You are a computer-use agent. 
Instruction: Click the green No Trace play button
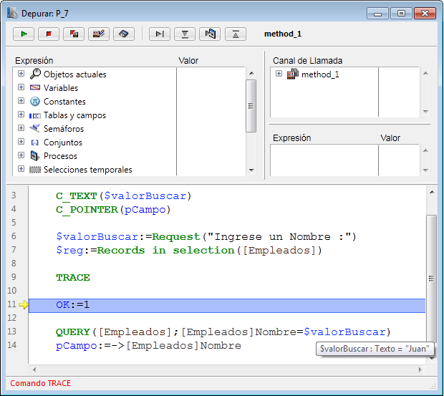(24, 34)
